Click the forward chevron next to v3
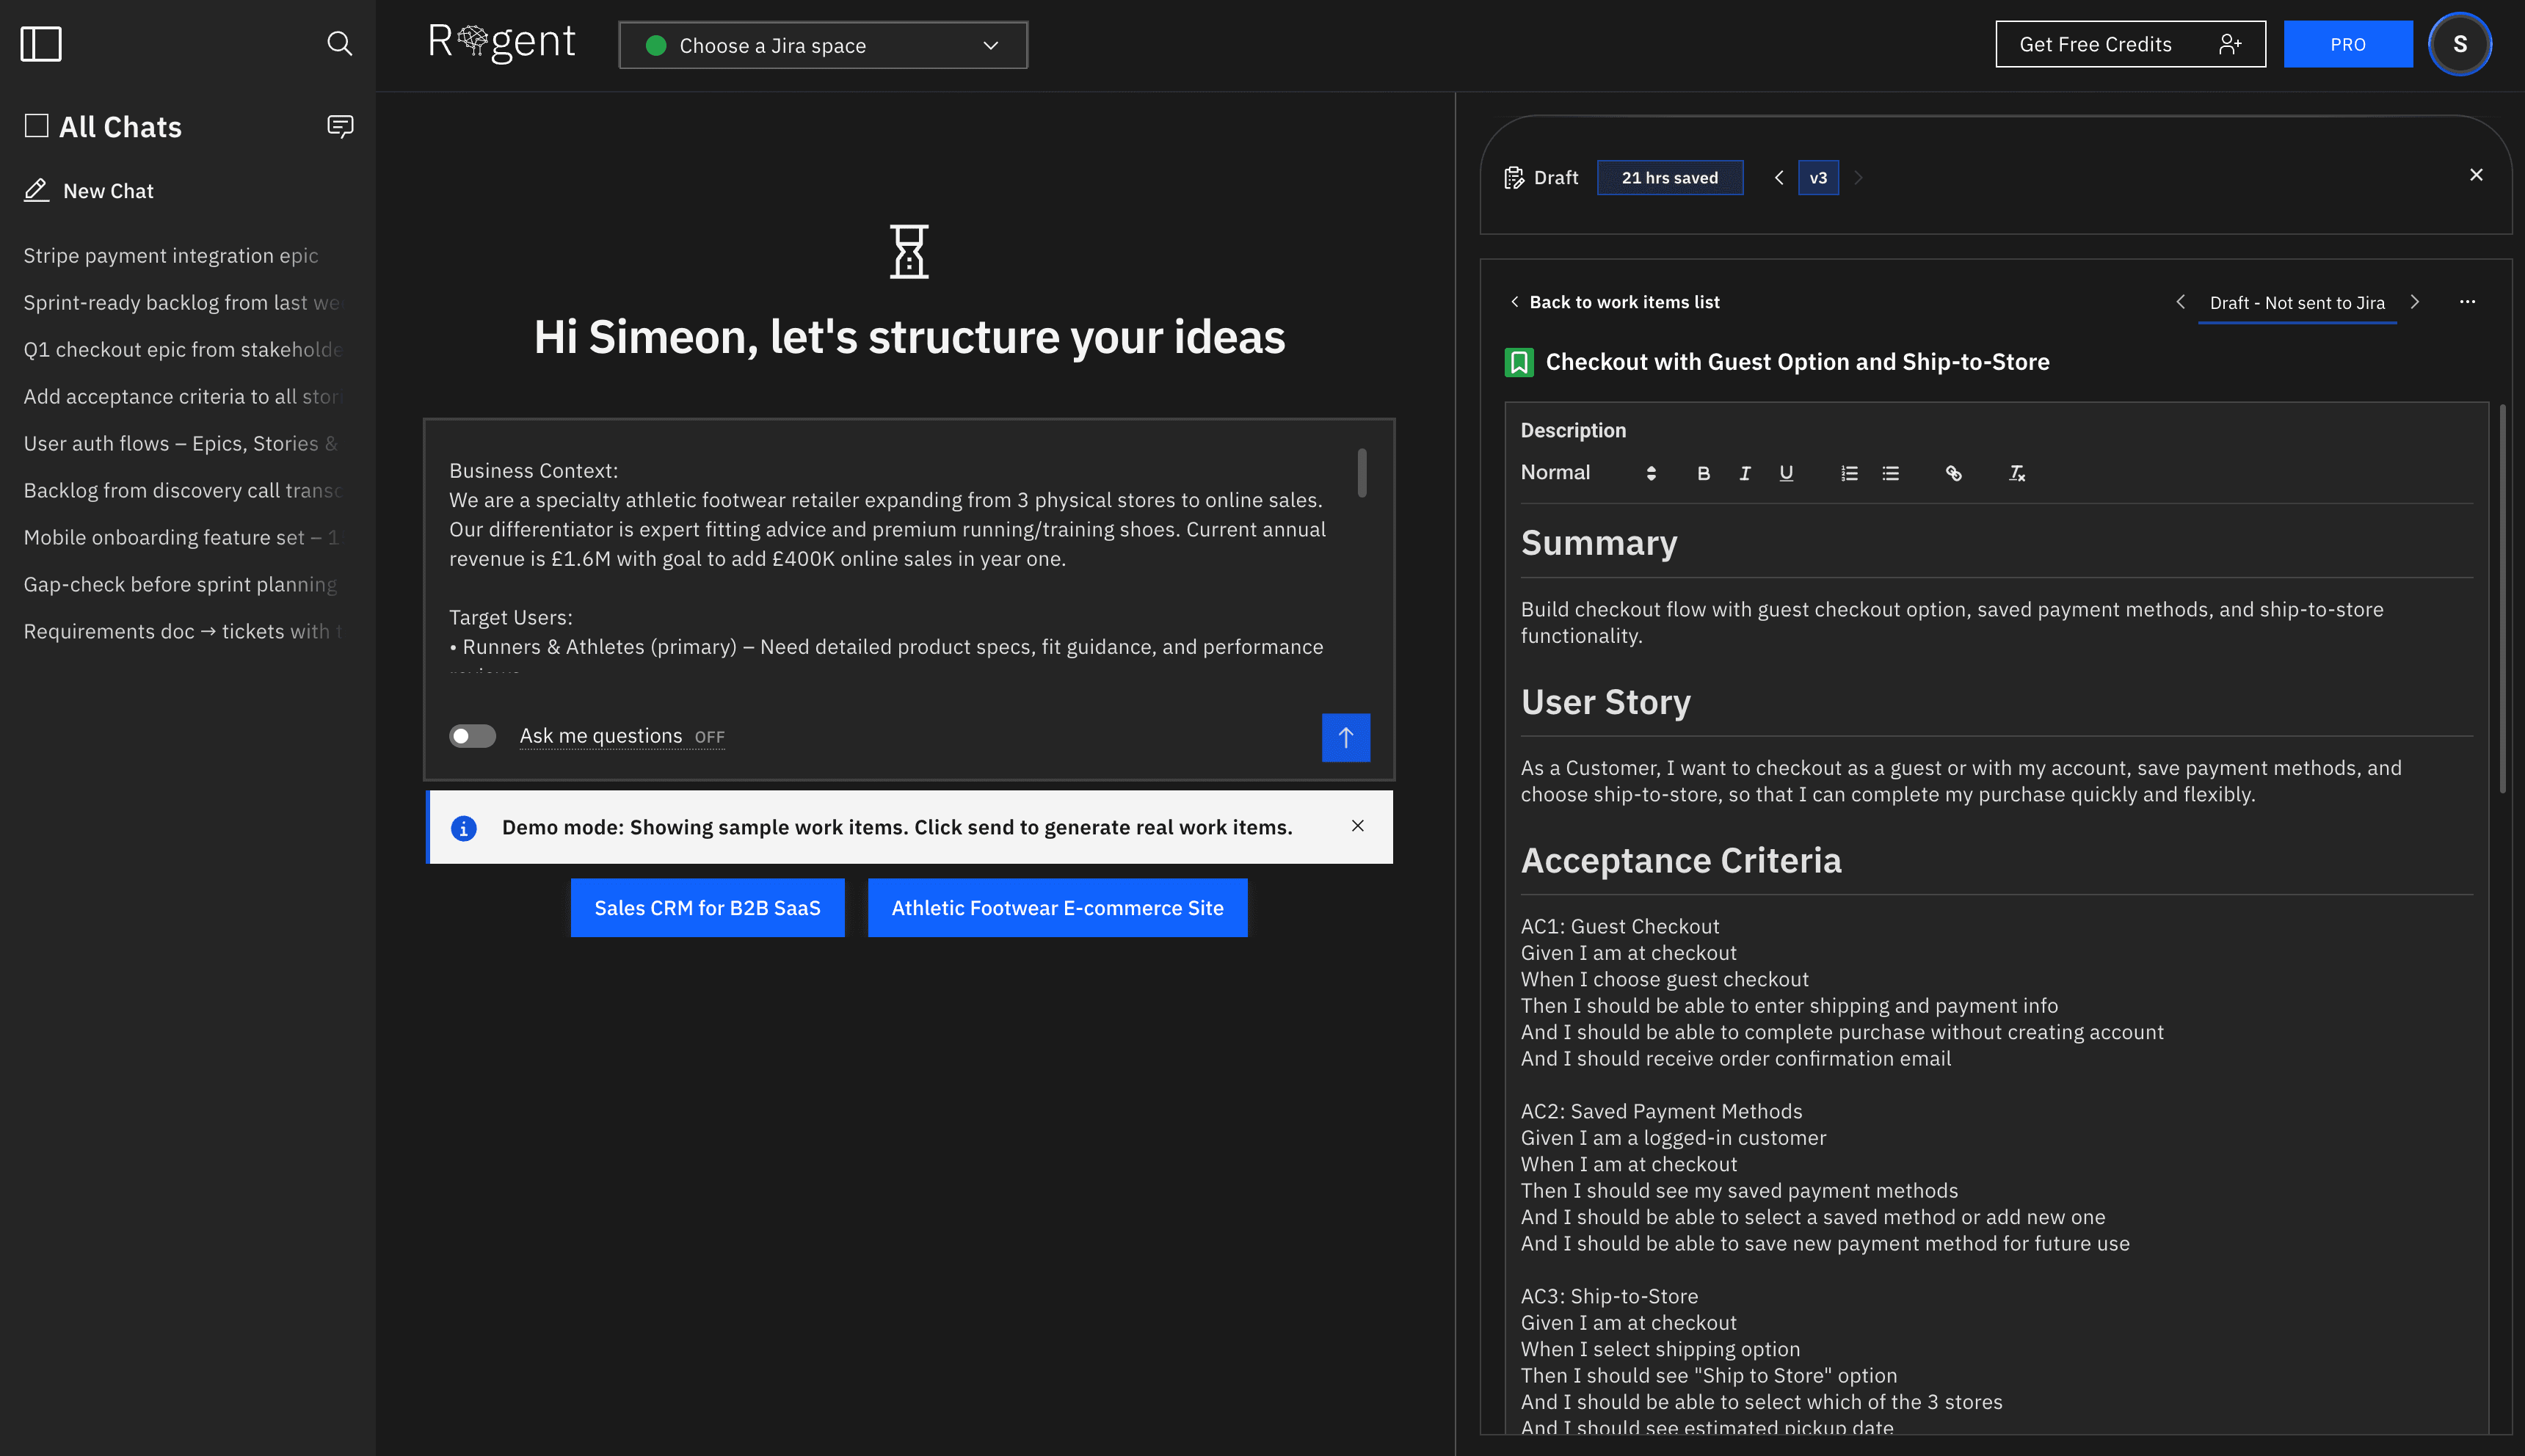 (1857, 177)
